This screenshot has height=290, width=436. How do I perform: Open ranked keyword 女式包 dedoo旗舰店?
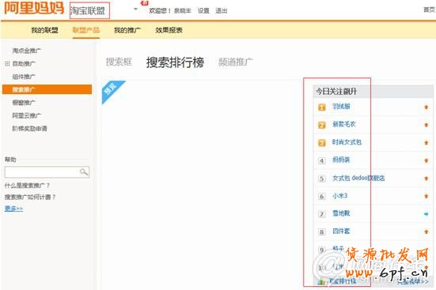[x=358, y=178]
